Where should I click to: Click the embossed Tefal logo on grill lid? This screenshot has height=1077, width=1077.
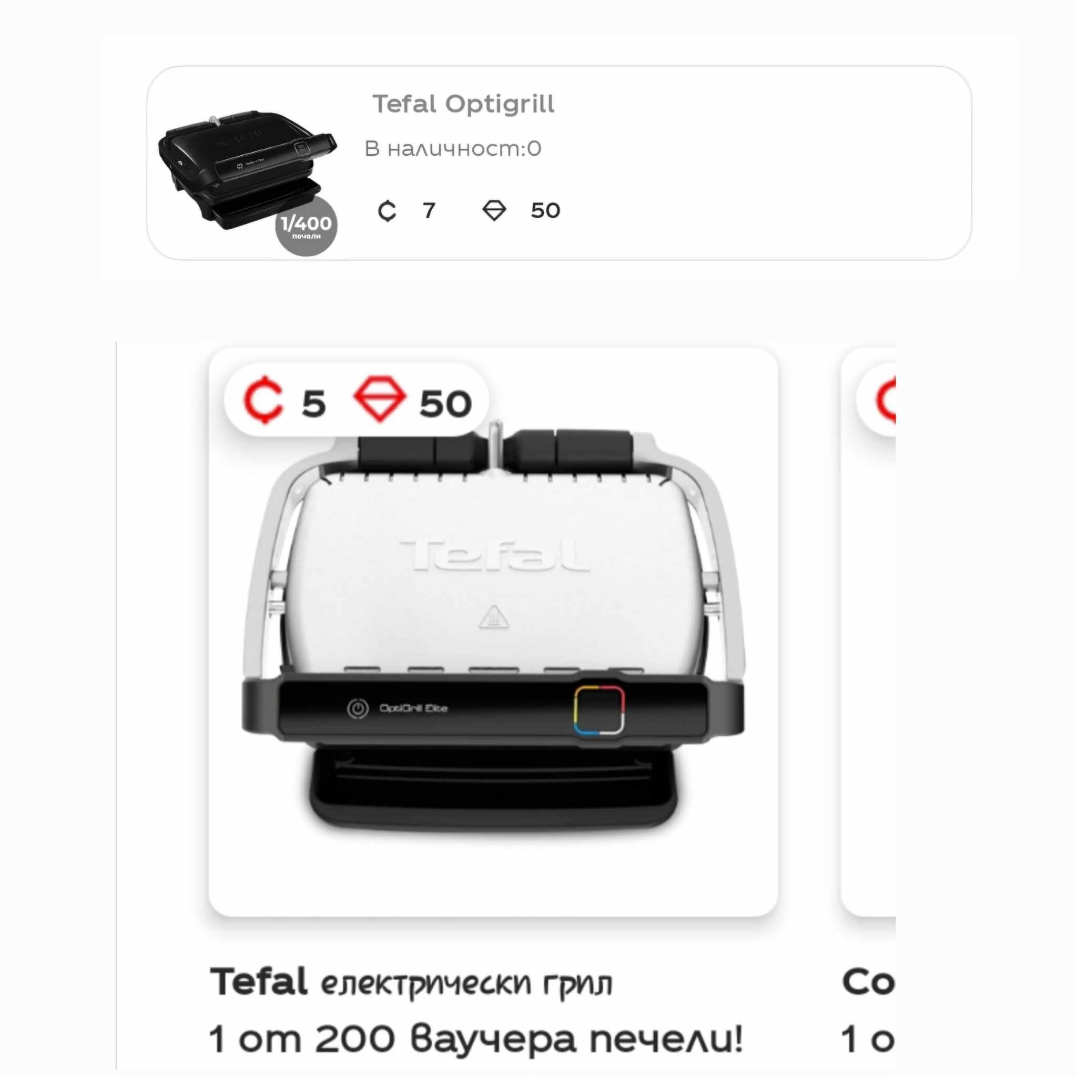[494, 556]
